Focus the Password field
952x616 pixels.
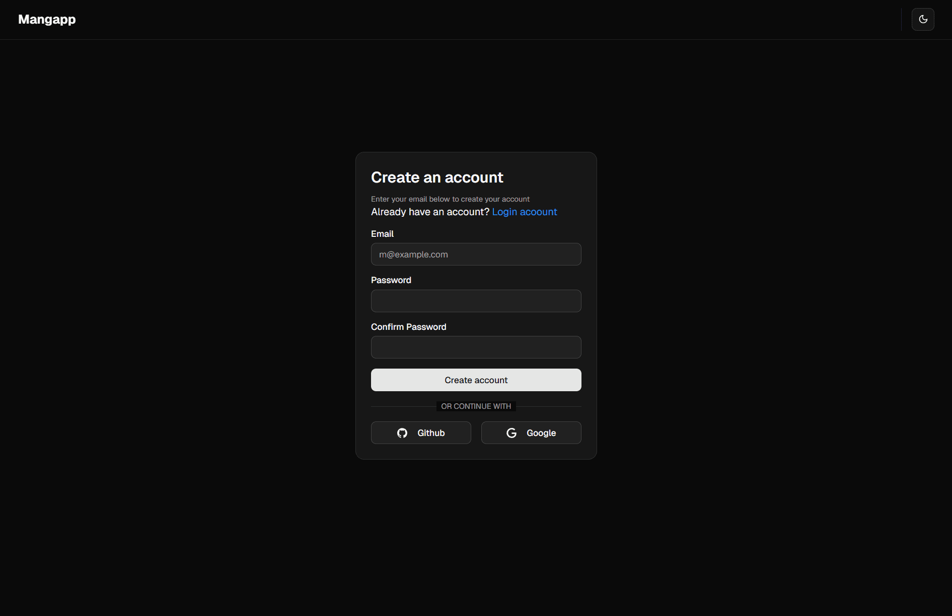[x=476, y=301]
